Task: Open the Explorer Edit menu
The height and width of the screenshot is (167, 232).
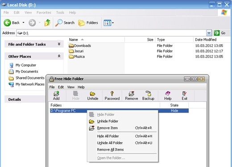Action: click(x=17, y=13)
